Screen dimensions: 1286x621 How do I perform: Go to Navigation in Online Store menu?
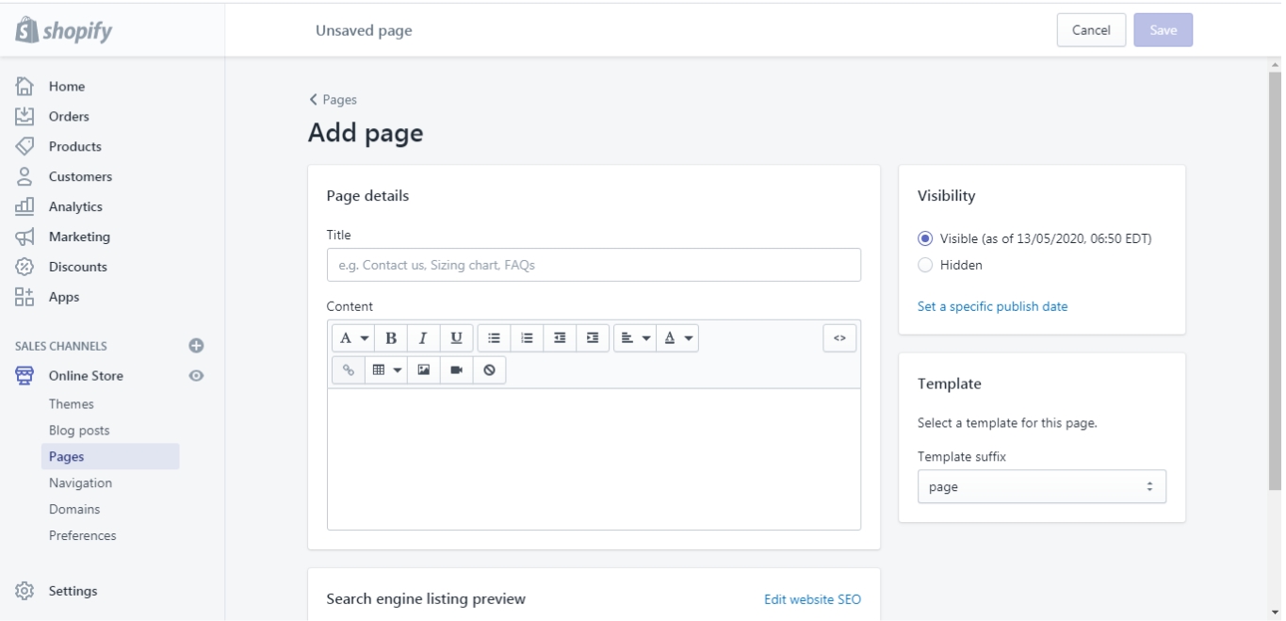click(x=80, y=483)
